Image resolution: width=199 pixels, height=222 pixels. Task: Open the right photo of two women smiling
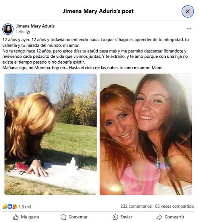click(x=146, y=134)
